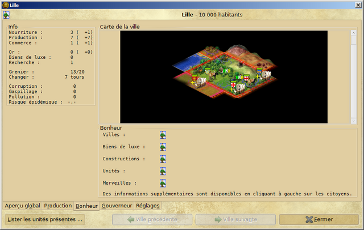Click citizen icon in Villes row

[163, 135]
